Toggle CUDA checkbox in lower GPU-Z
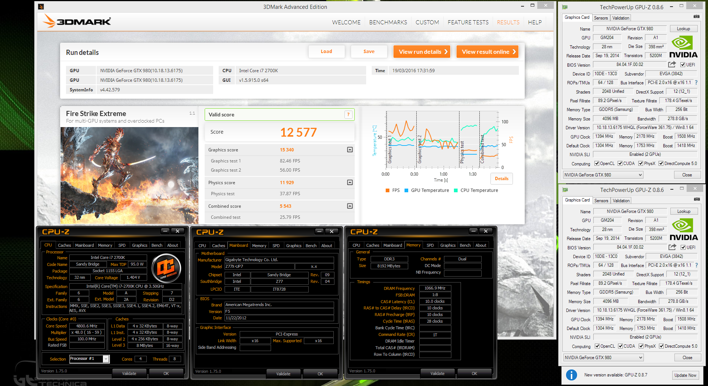 [621, 346]
